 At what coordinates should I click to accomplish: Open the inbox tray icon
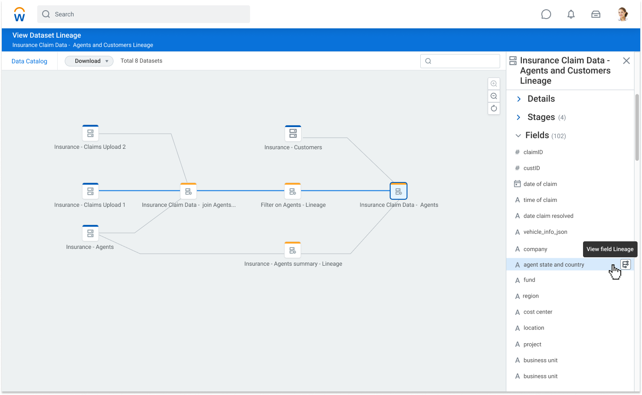pyautogui.click(x=596, y=14)
